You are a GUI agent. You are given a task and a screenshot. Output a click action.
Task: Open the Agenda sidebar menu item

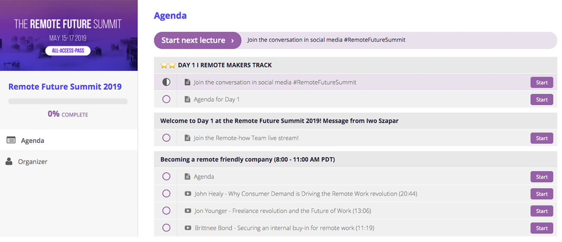click(32, 140)
